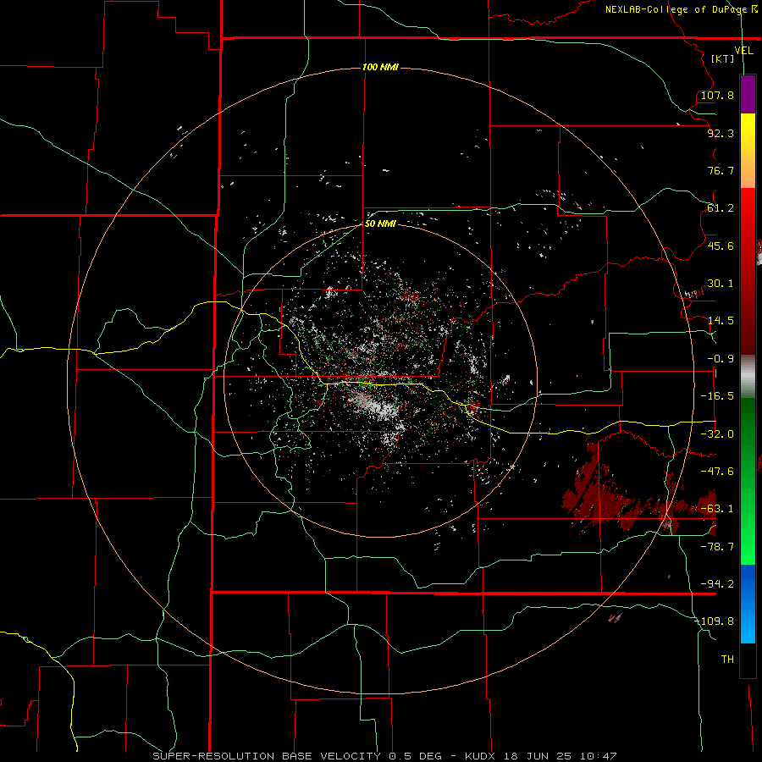Click the TH label on the legend

727,660
